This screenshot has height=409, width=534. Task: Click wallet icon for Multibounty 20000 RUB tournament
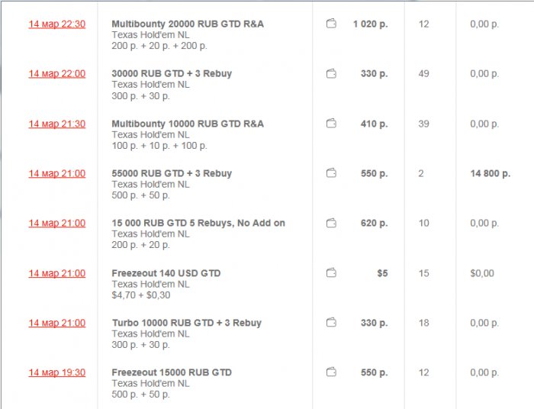click(x=331, y=24)
